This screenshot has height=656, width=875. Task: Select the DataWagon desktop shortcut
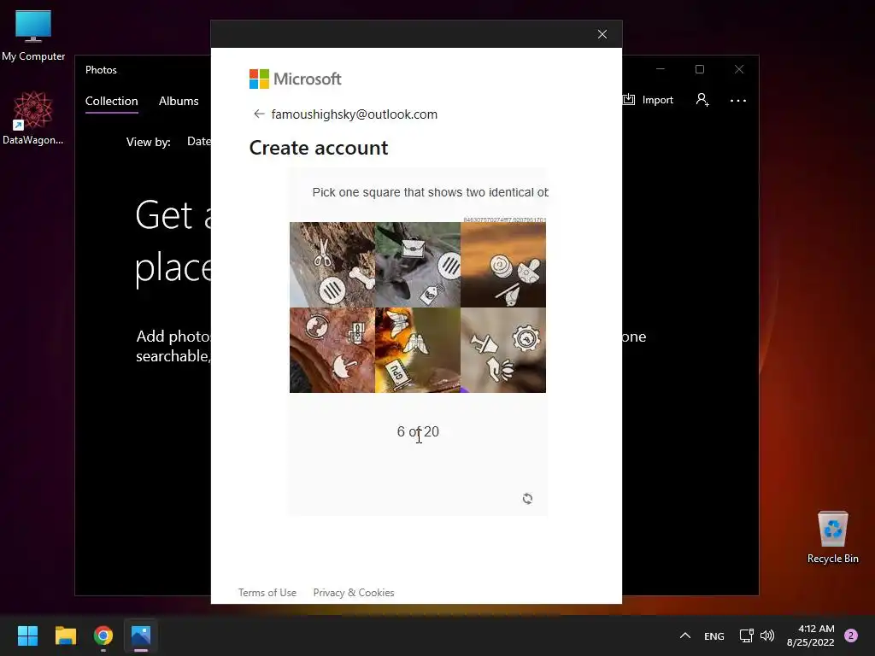pyautogui.click(x=33, y=118)
